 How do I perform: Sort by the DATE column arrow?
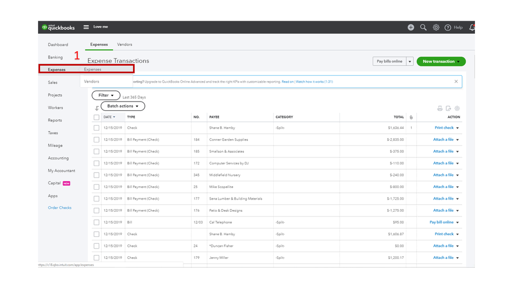114,117
